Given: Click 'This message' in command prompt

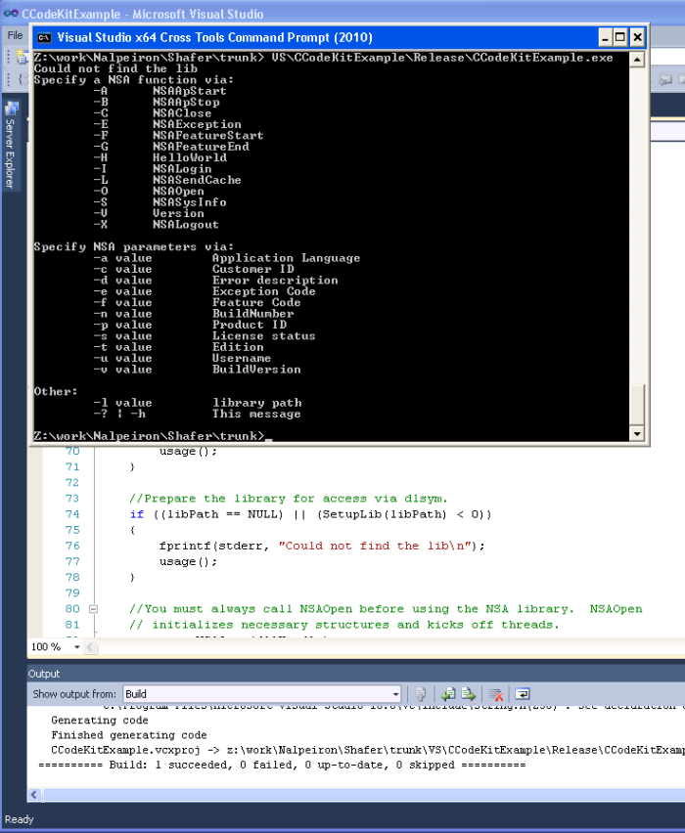Looking at the screenshot, I should [256, 414].
